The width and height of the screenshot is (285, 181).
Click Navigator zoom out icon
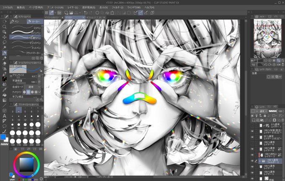click(266, 60)
